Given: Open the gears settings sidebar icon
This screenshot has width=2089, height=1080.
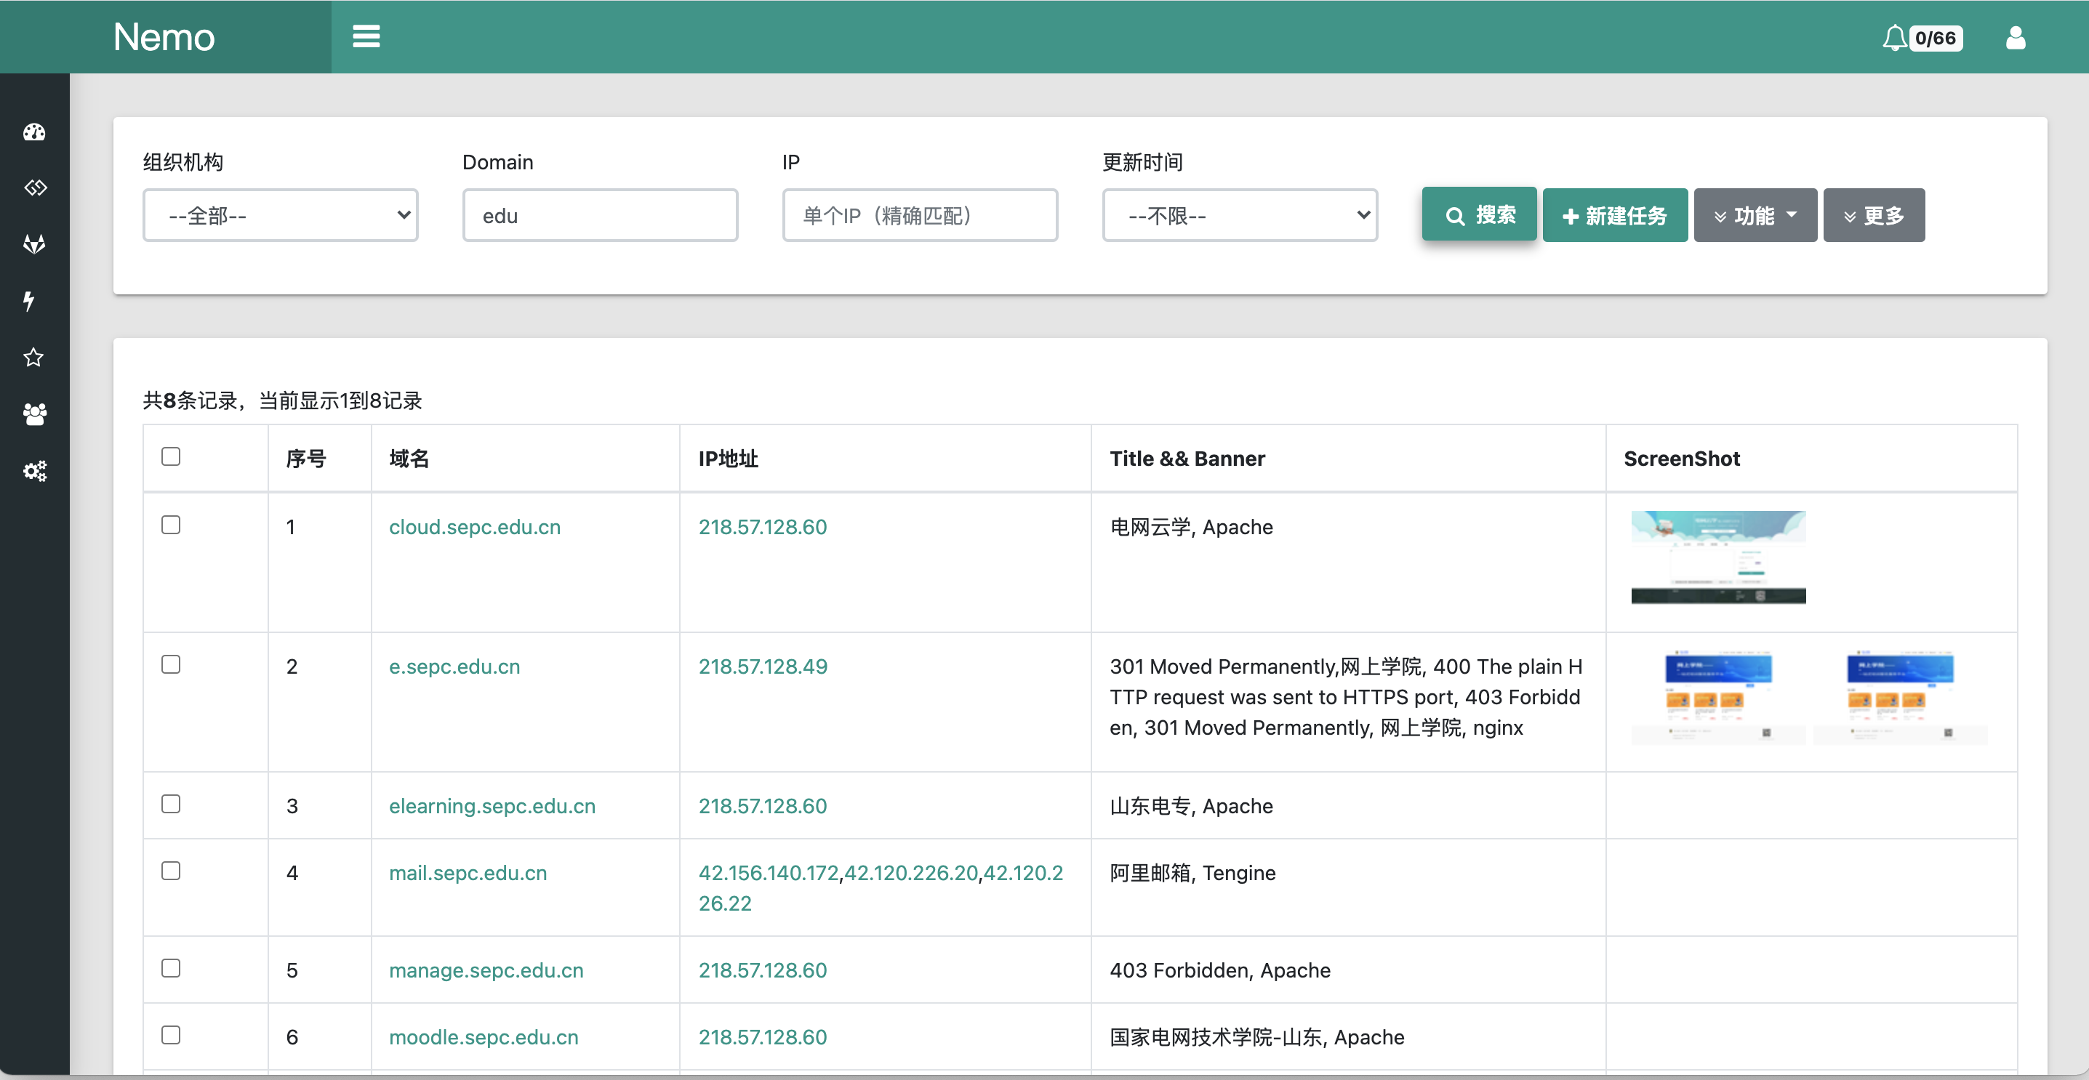Looking at the screenshot, I should pos(34,471).
